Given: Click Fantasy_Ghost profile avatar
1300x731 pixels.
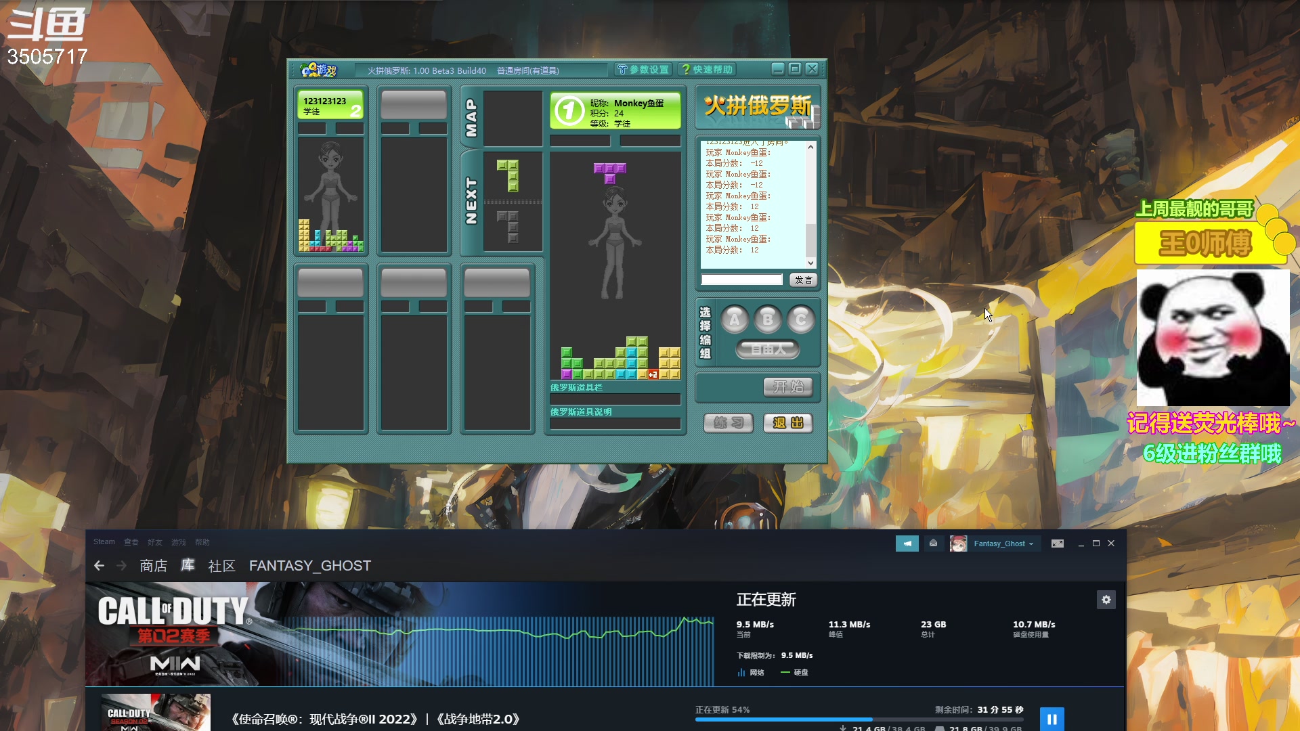Looking at the screenshot, I should point(958,544).
